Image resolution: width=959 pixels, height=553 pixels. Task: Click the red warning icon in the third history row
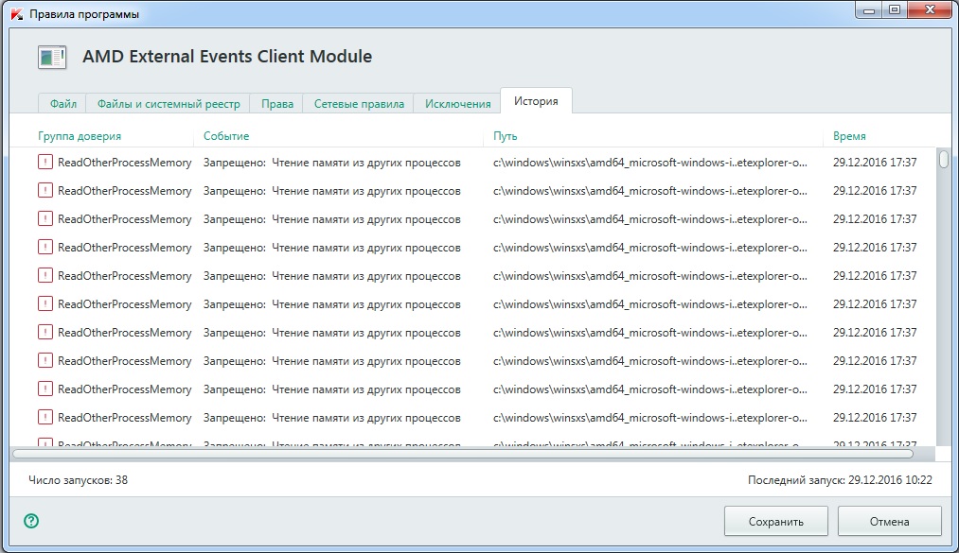click(45, 219)
